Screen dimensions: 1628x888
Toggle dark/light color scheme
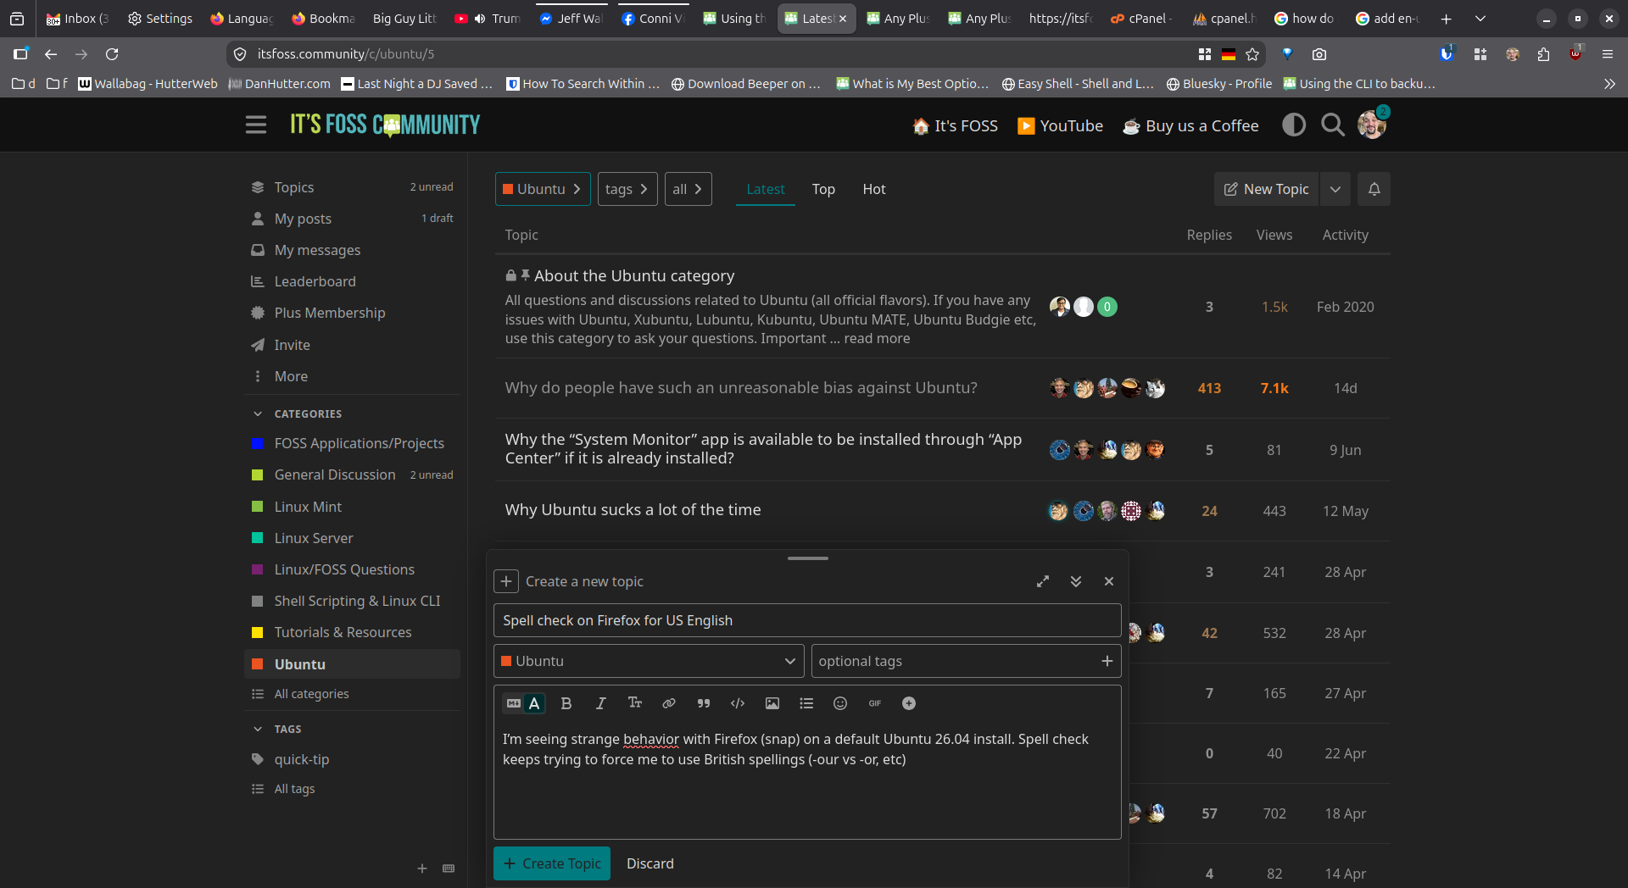1294,125
